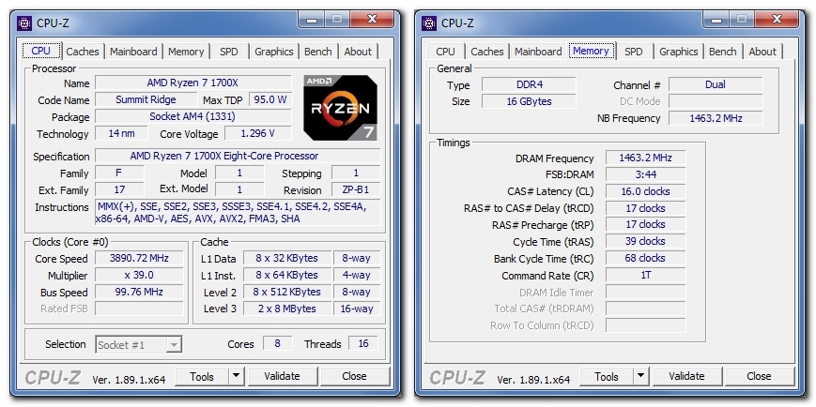The image size is (816, 407).
Task: Click Bus Speed value 99.76 MHz
Action: tap(139, 292)
